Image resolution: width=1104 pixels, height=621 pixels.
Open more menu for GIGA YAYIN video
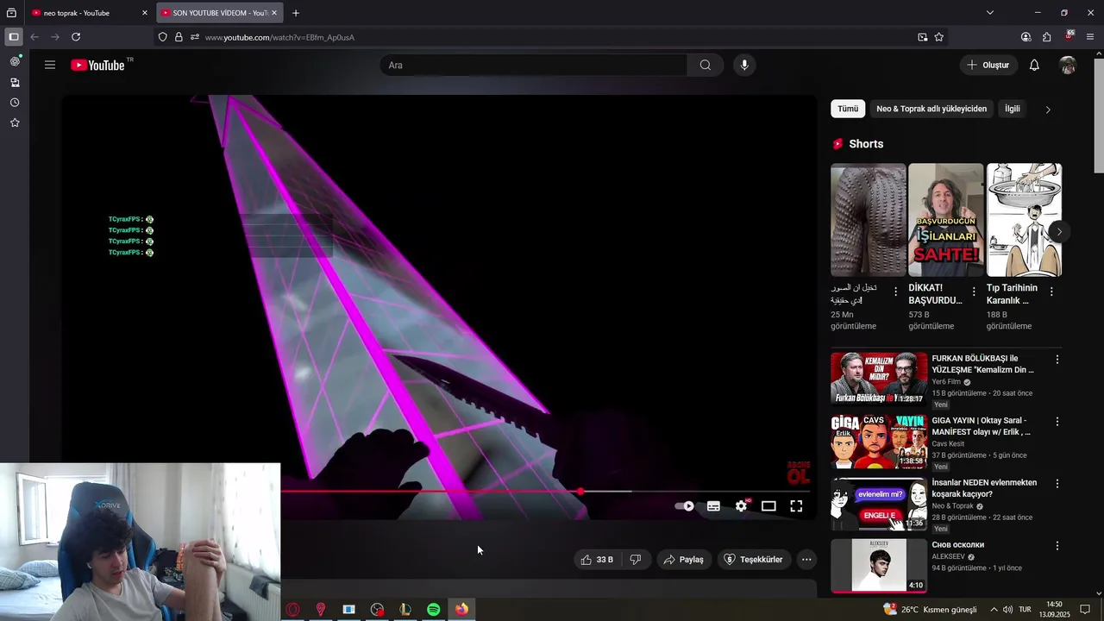(1057, 421)
